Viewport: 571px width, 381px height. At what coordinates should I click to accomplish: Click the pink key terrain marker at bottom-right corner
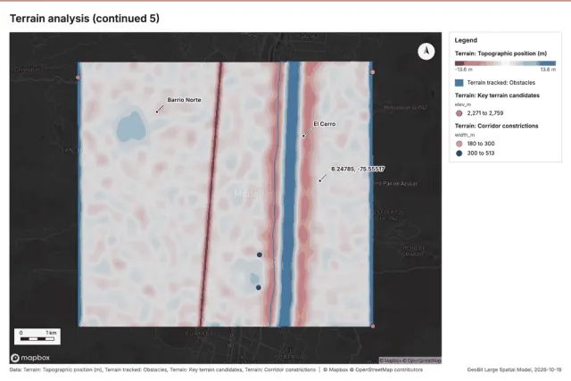pos(373,326)
